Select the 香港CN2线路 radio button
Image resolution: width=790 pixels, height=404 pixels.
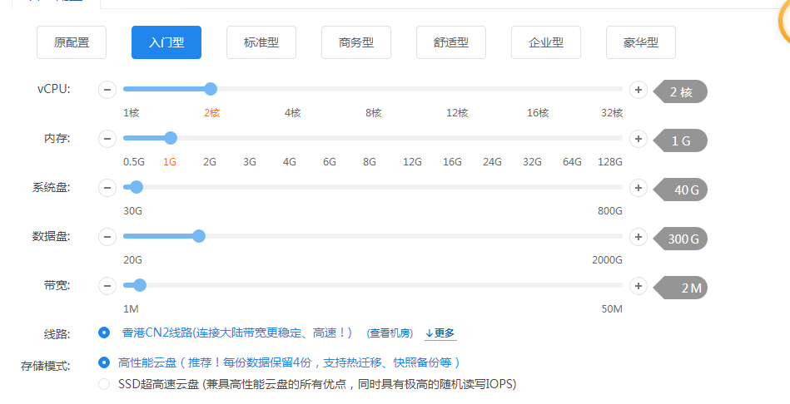(104, 333)
